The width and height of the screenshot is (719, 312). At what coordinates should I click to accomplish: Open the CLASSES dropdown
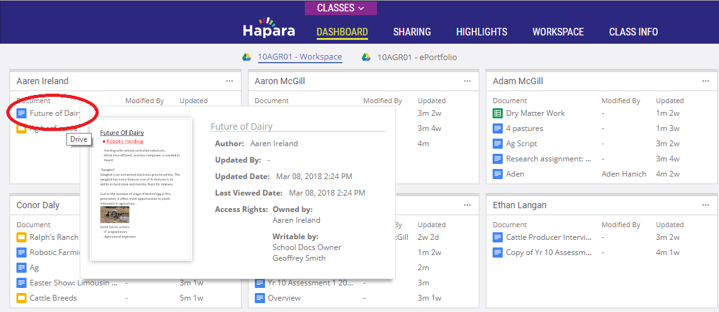340,8
